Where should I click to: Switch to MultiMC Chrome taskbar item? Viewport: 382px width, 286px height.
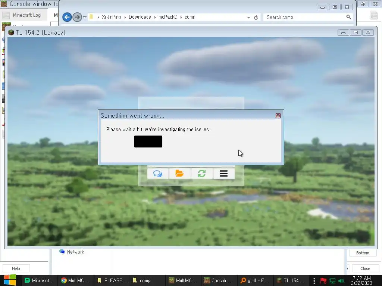tap(75, 280)
